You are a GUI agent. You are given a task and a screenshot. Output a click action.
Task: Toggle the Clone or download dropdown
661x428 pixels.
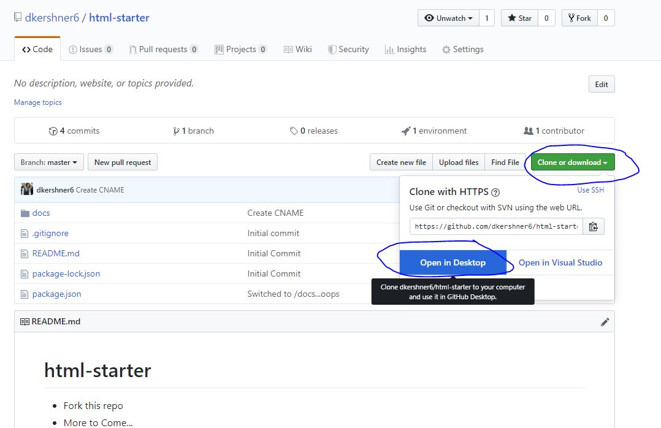[573, 162]
